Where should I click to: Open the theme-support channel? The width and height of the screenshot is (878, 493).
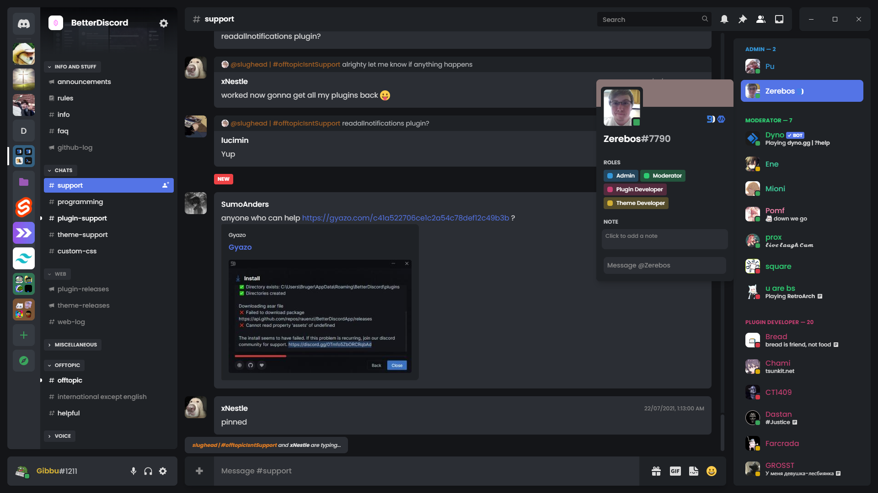pyautogui.click(x=109, y=235)
